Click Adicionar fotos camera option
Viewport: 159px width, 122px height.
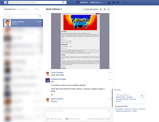73,119
